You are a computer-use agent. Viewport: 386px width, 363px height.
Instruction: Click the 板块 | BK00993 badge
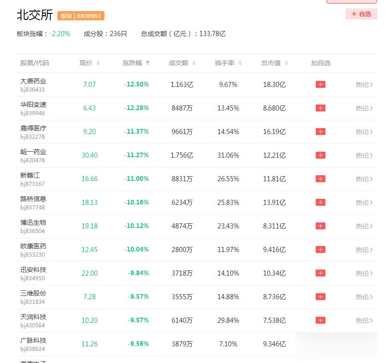pos(81,16)
